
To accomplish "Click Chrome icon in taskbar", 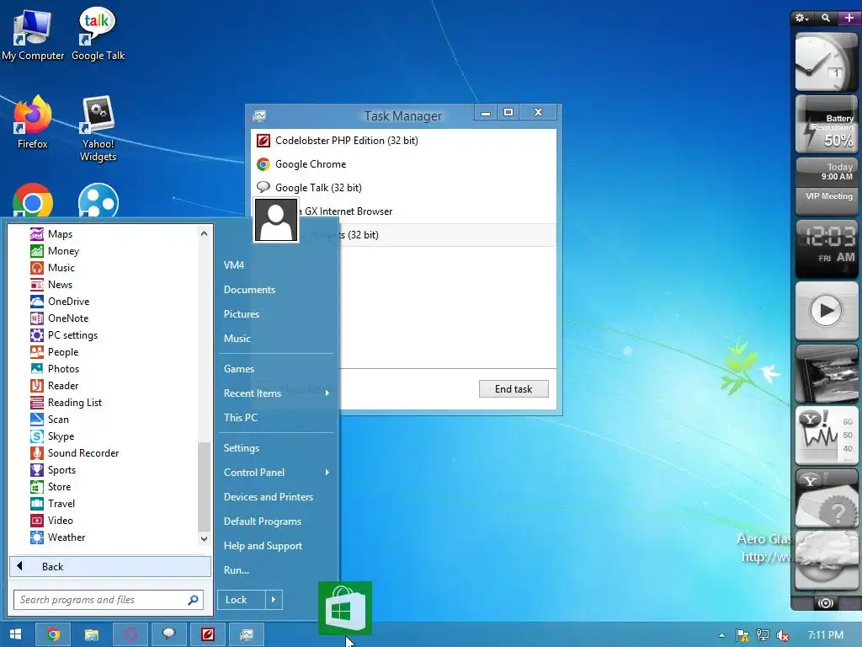I will click(53, 635).
